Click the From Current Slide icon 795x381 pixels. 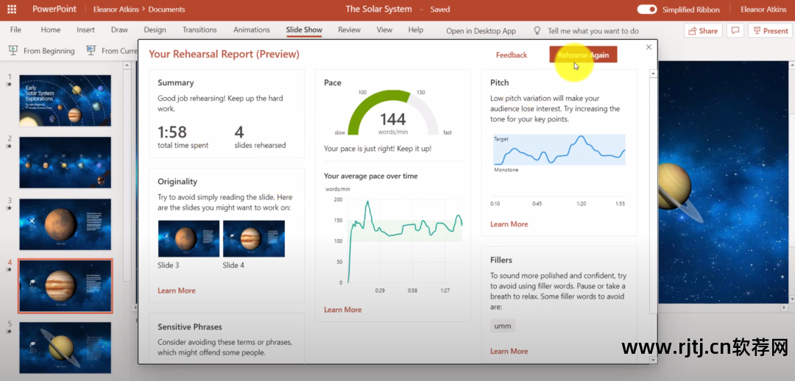click(x=91, y=51)
